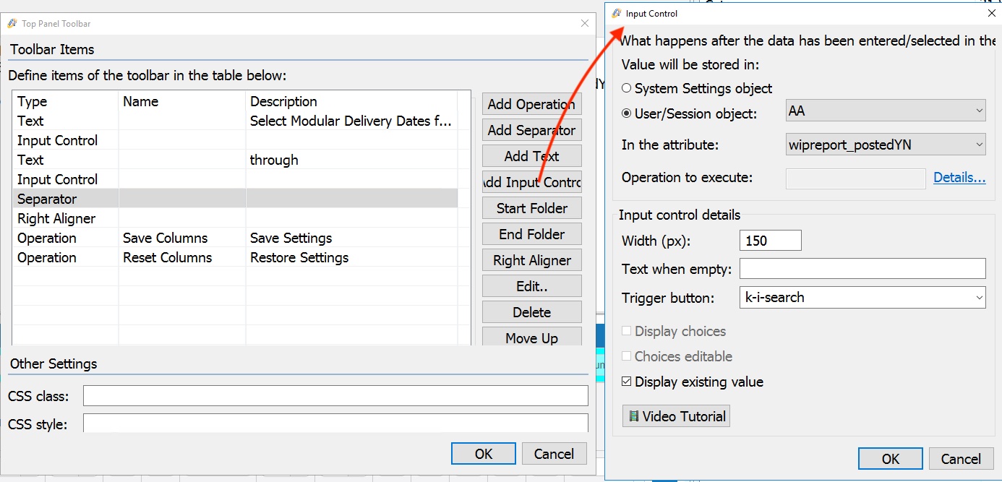This screenshot has width=1002, height=482.
Task: Close the Top Panel Toolbar dialog
Action: [x=585, y=24]
